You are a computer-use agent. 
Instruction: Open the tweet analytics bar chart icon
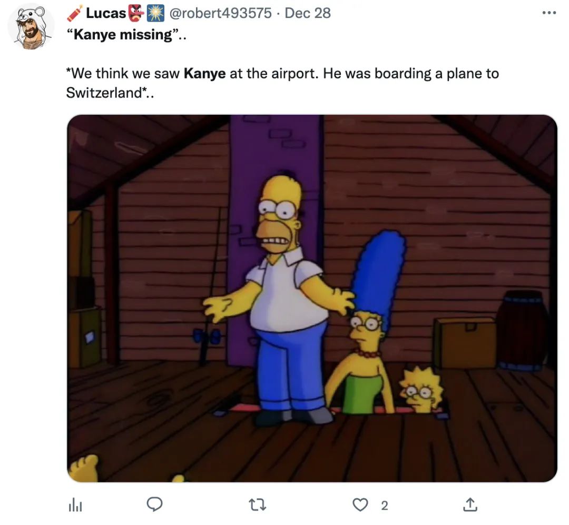pos(75,506)
